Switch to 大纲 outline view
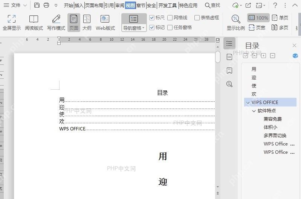 coord(87,23)
